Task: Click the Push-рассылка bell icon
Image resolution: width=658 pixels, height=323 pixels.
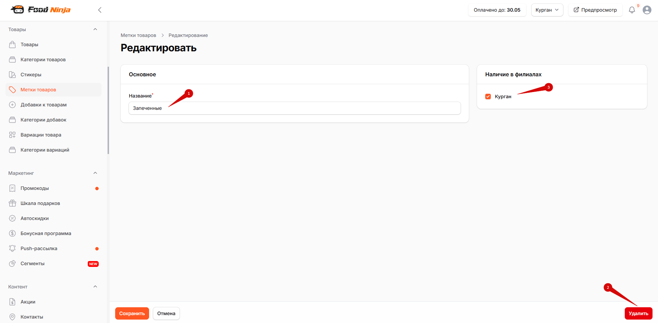Action: (12, 248)
